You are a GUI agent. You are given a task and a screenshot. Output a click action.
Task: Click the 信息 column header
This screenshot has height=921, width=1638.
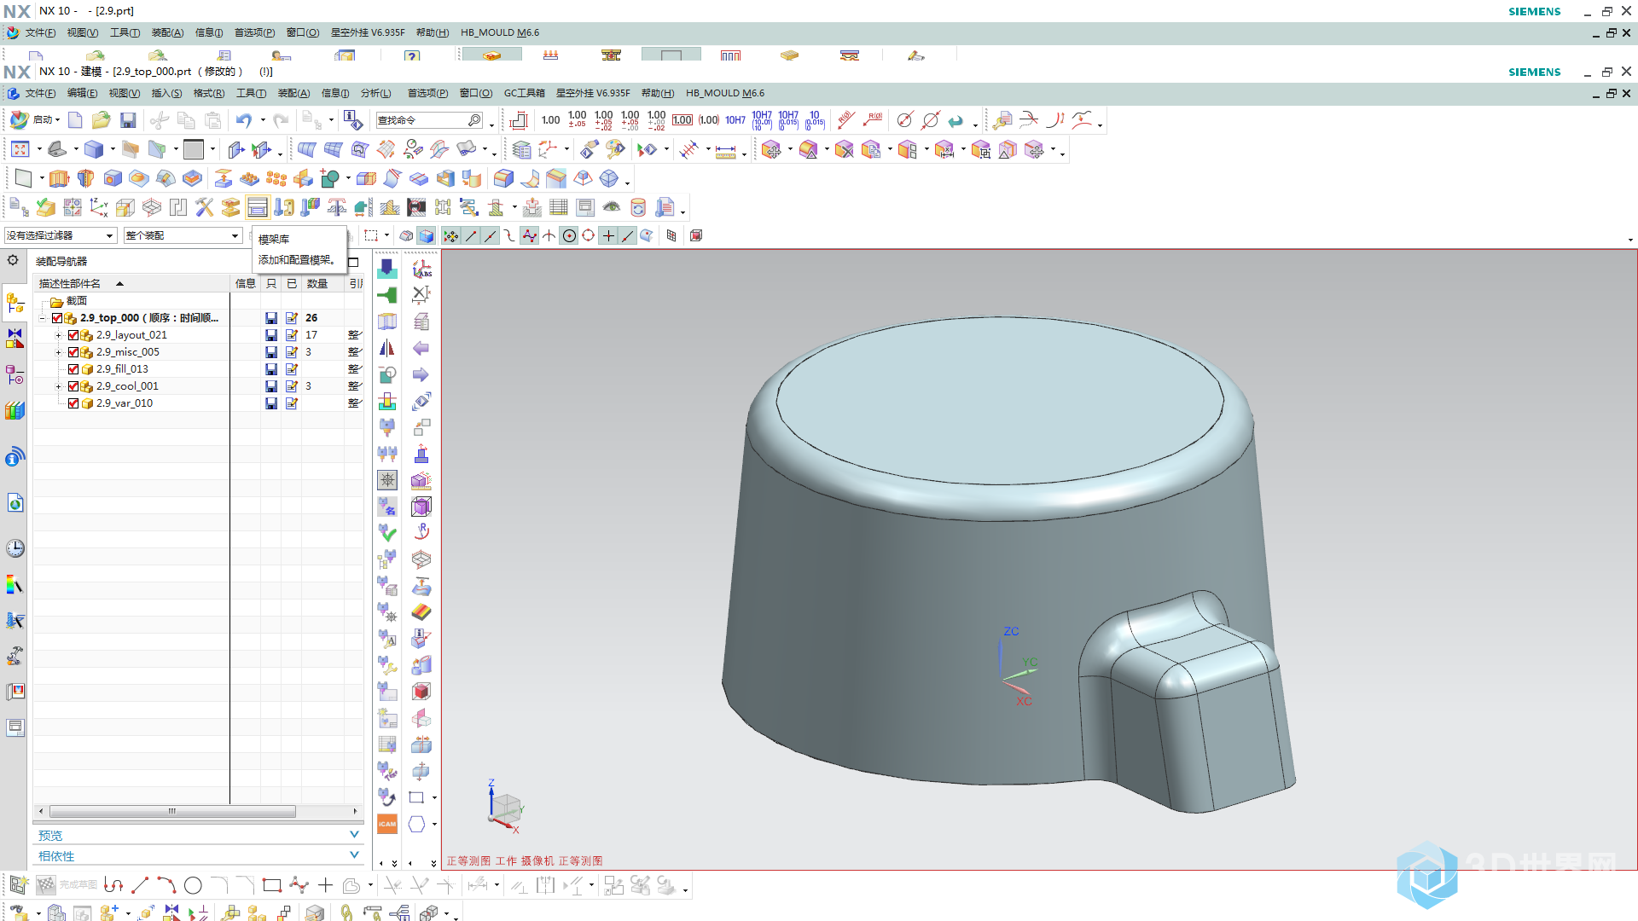click(246, 283)
